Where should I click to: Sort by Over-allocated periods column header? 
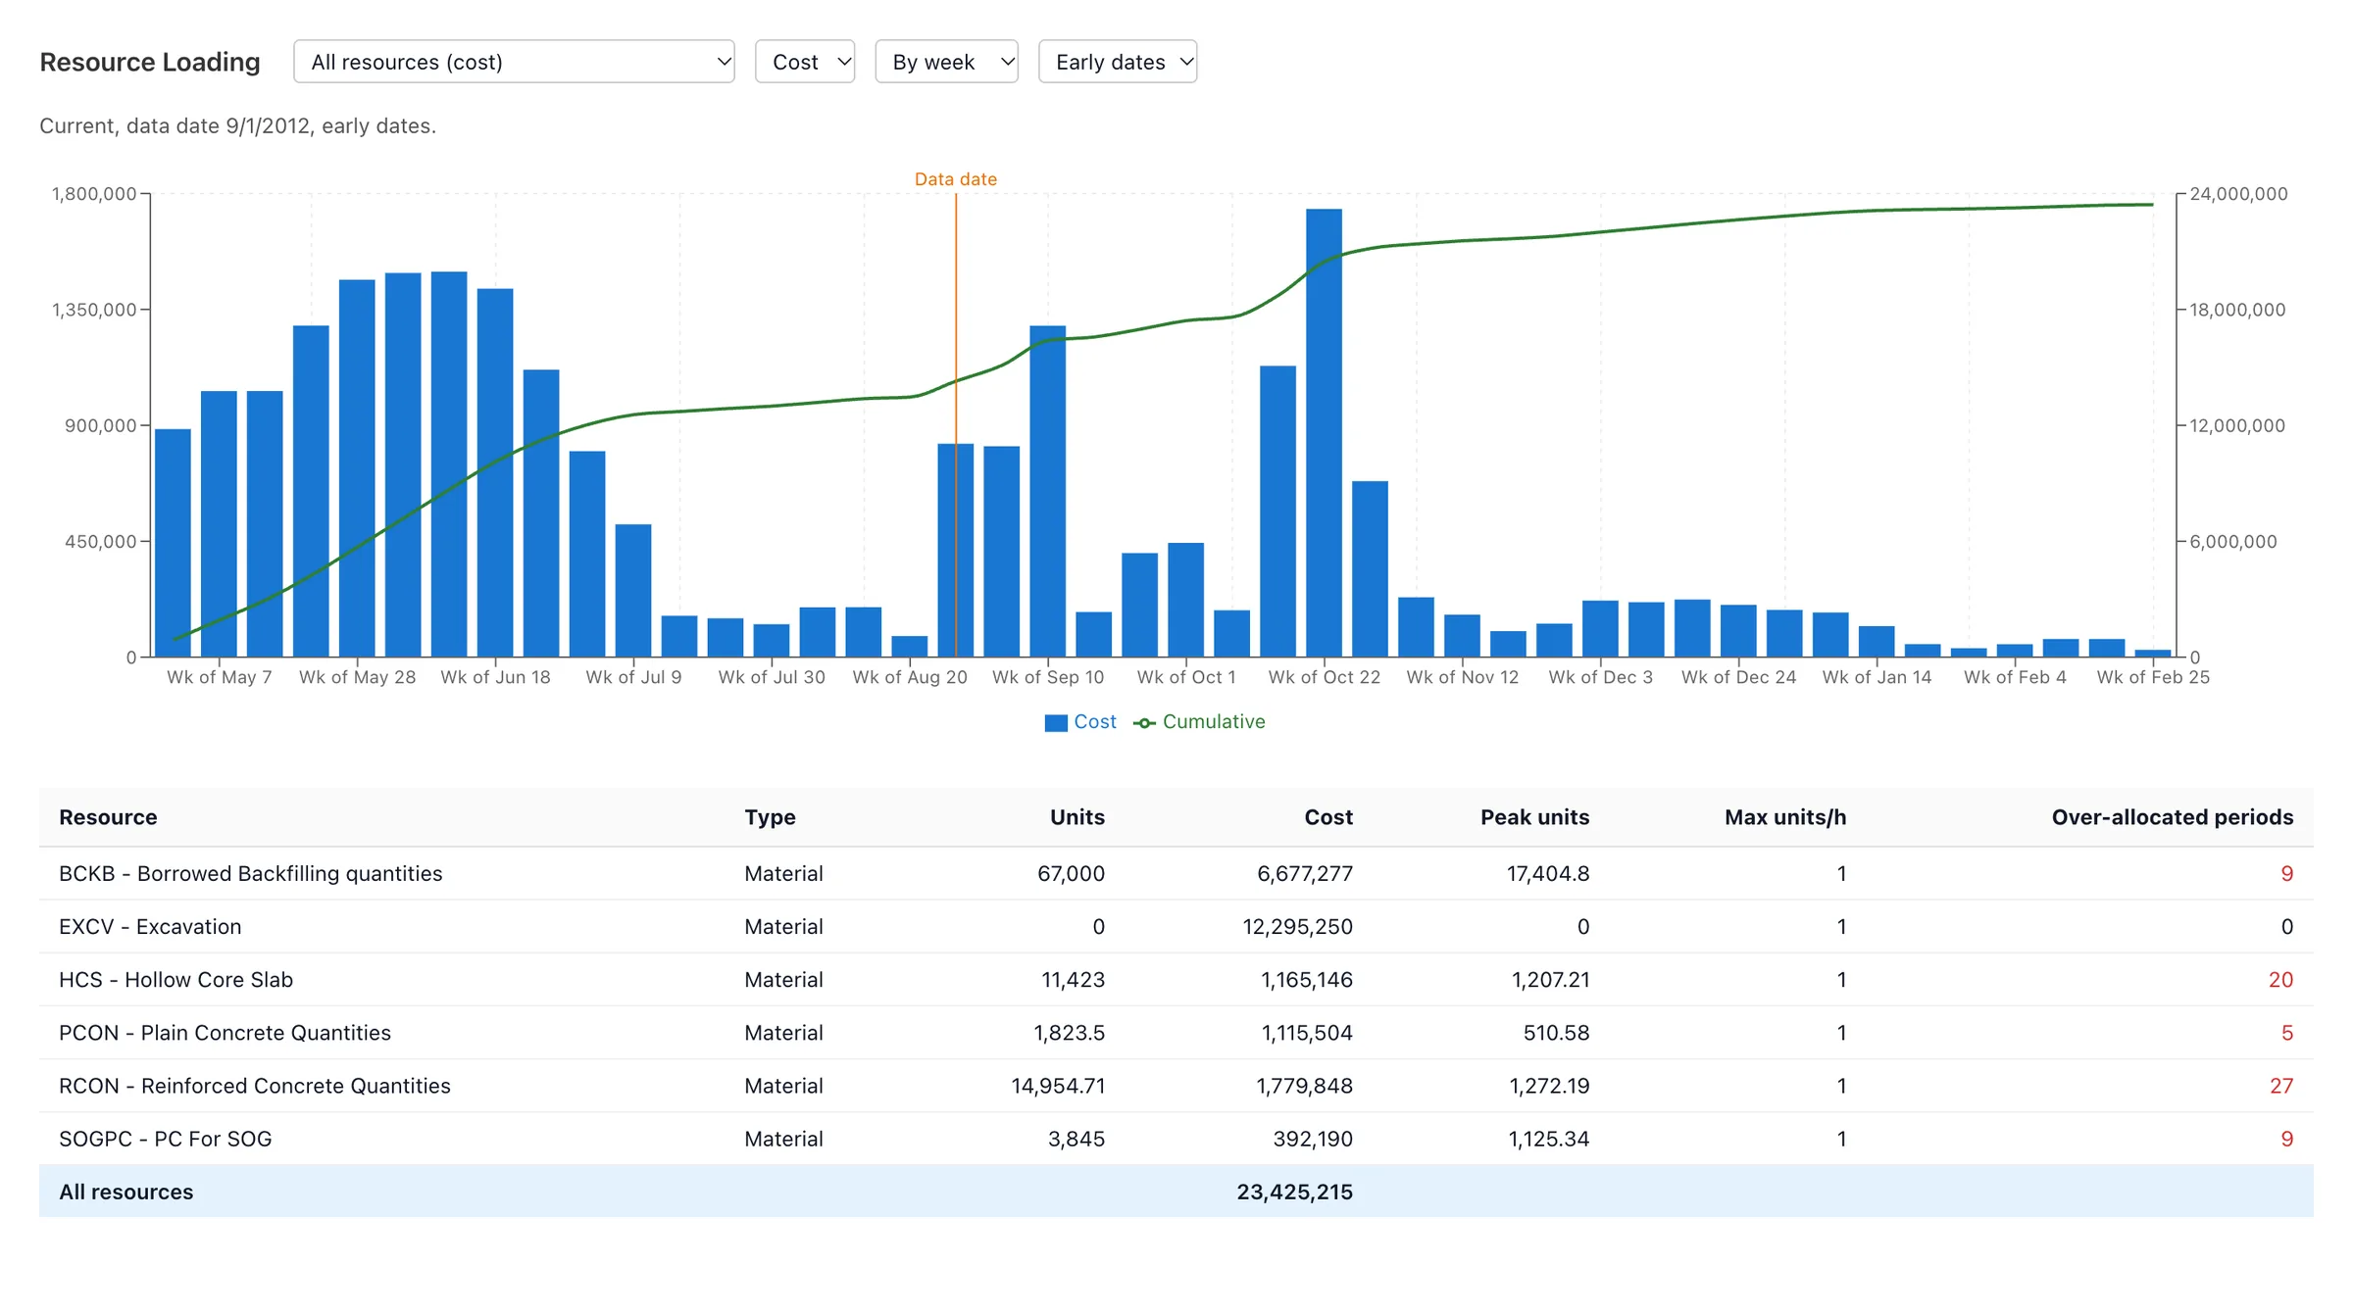(2173, 817)
